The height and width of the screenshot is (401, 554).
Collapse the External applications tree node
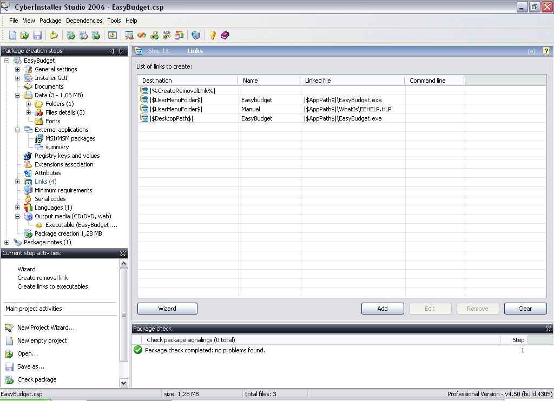[17, 130]
